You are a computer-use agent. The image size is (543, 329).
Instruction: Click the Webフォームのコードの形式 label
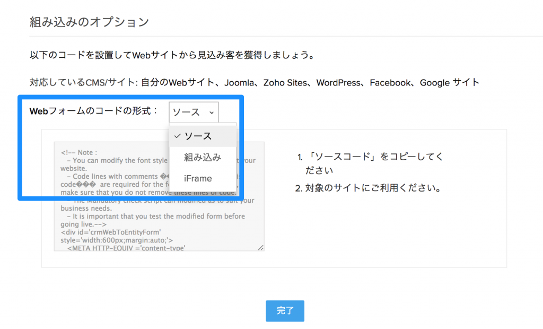click(x=93, y=111)
